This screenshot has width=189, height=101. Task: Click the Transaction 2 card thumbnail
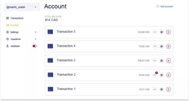pos(50,75)
